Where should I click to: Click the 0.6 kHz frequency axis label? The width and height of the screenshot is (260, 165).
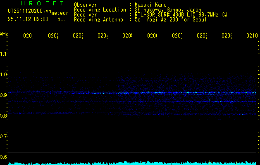coord(4,157)
